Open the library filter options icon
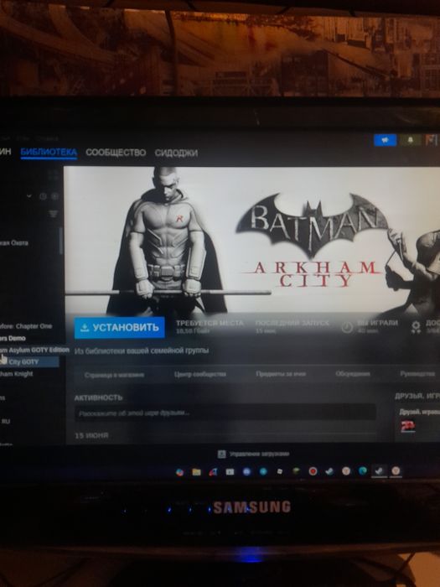 [x=53, y=214]
